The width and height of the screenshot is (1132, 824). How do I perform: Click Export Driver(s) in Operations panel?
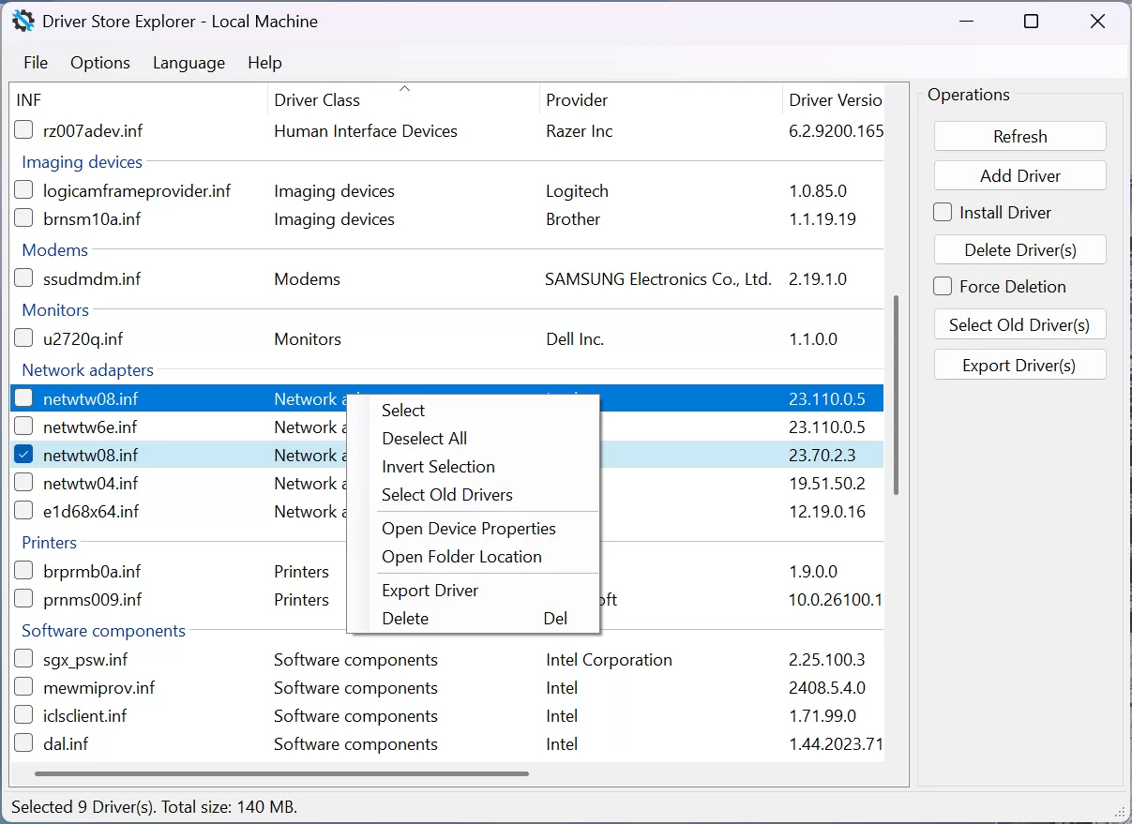1019,365
